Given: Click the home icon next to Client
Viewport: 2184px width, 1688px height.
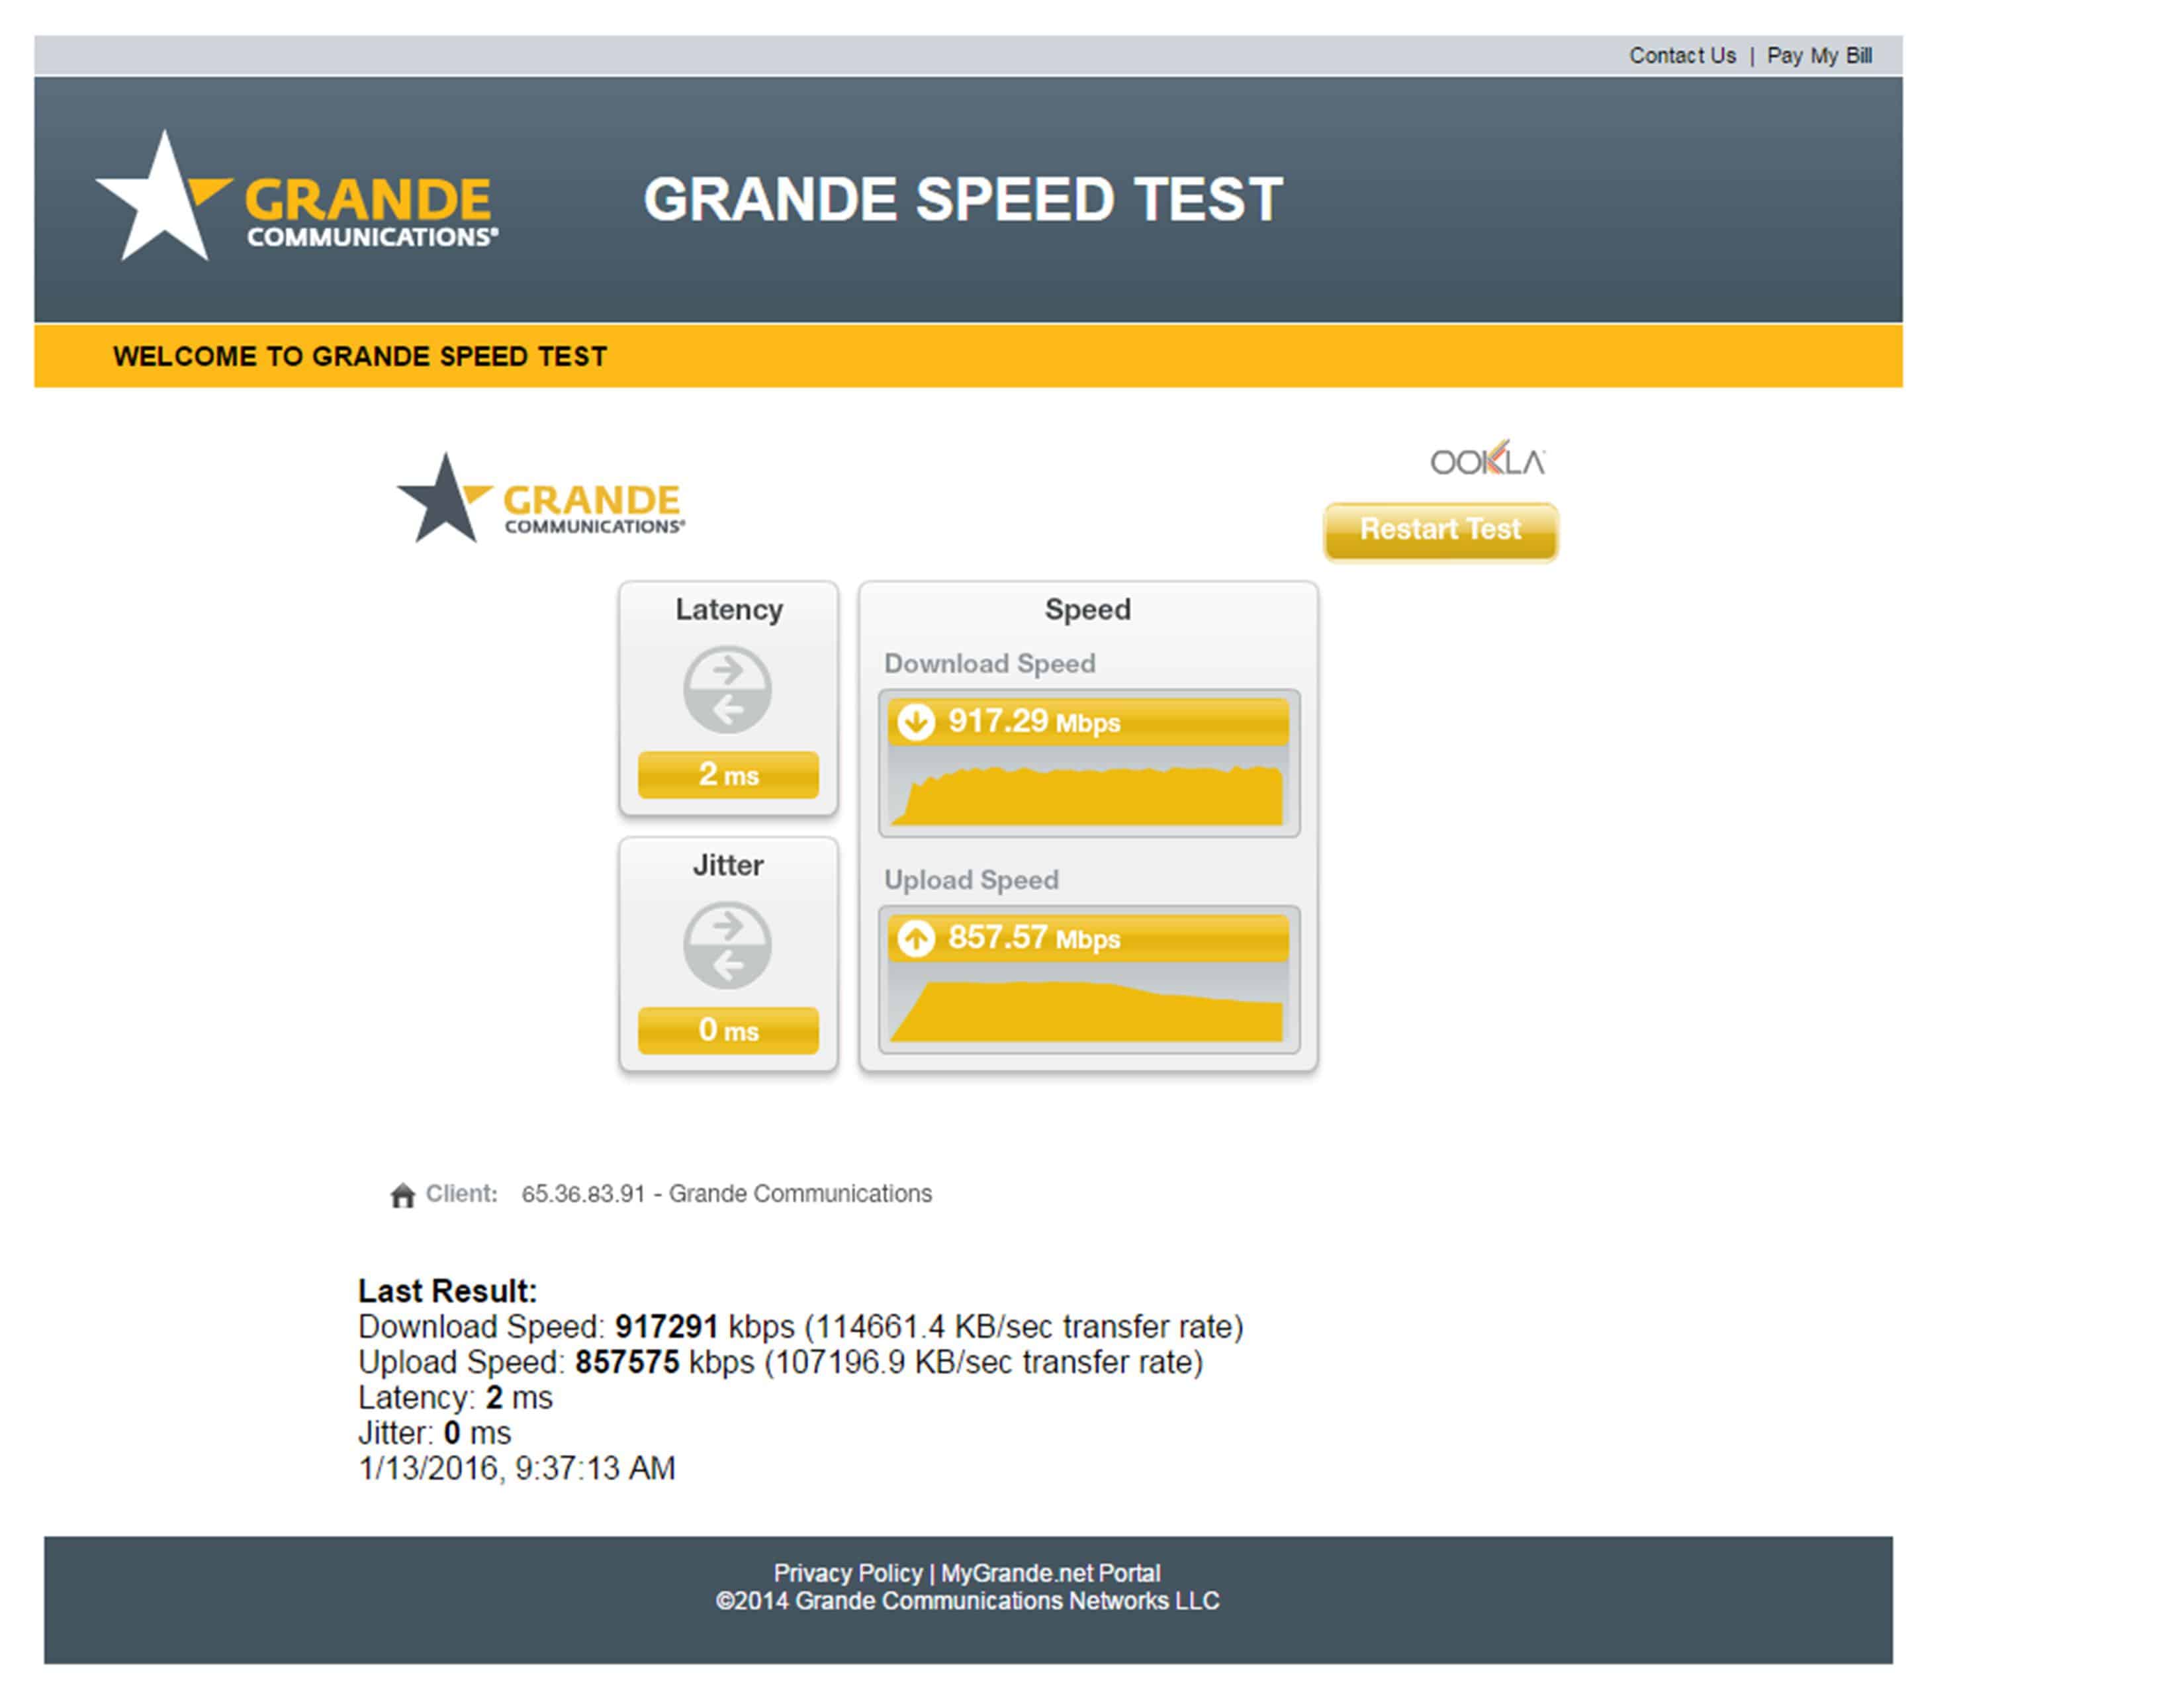Looking at the screenshot, I should point(402,1195).
